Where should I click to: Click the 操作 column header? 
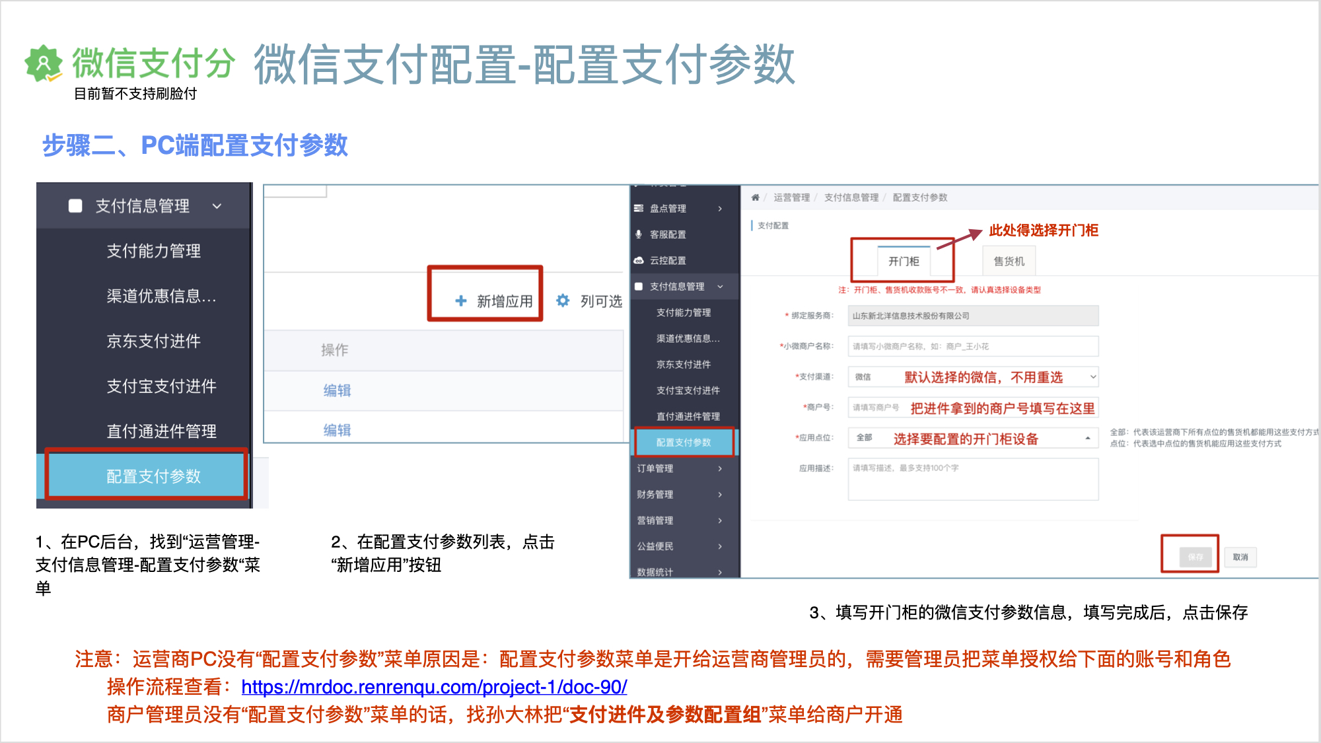[334, 350]
